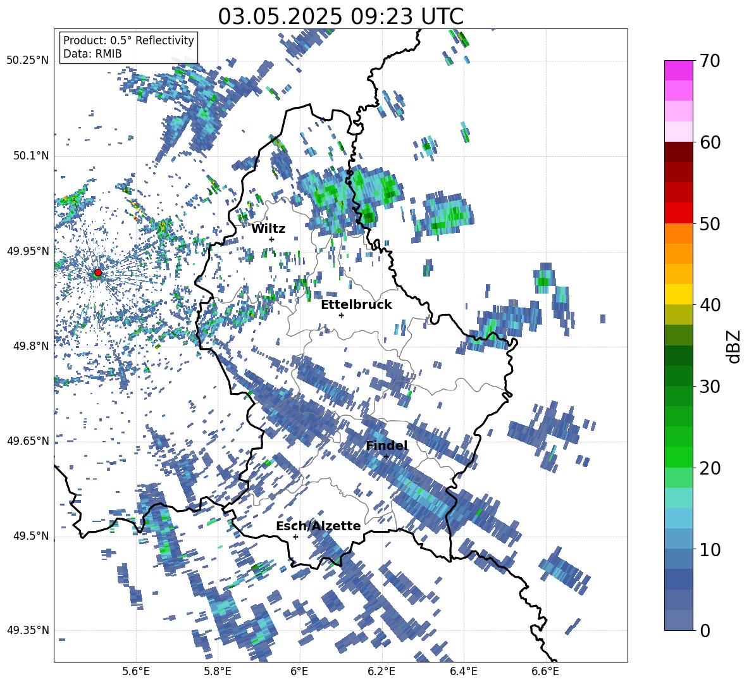Click the 6.4°E longitude label
The width and height of the screenshot is (749, 684).
[463, 671]
